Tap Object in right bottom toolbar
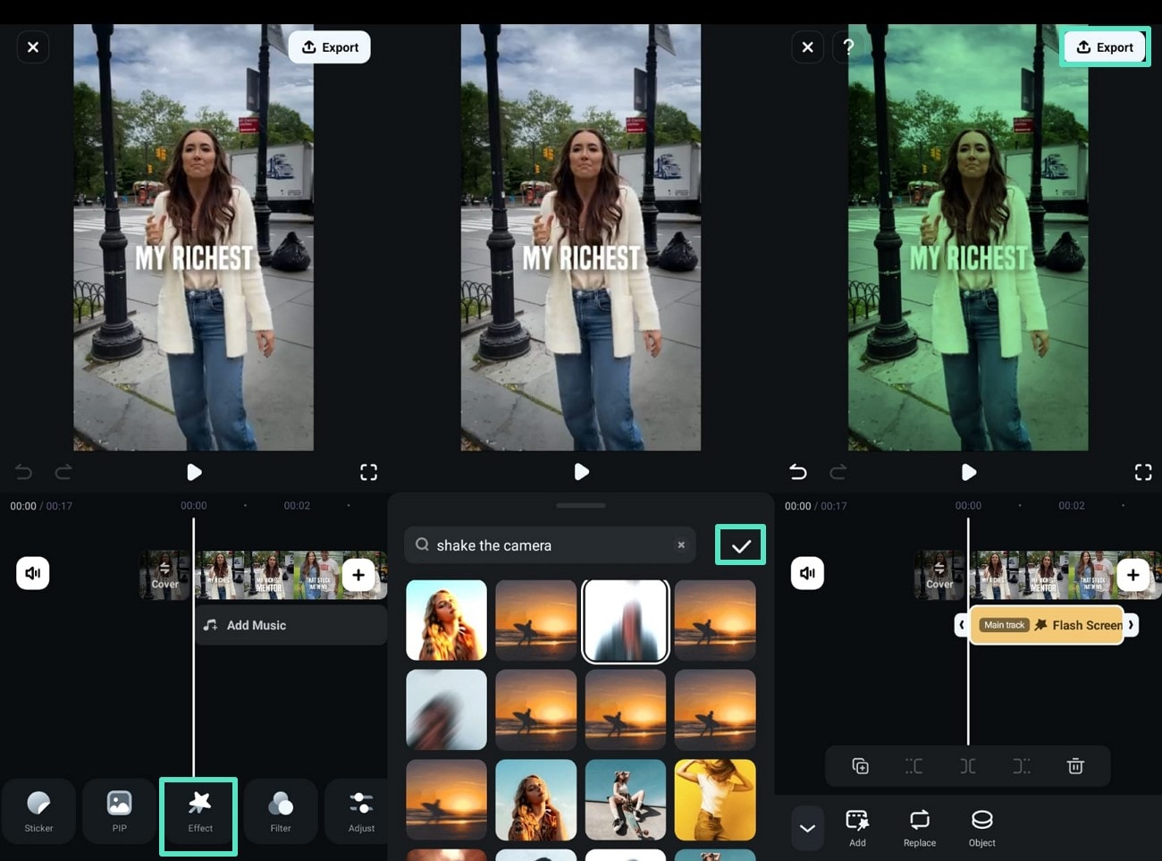This screenshot has height=861, width=1162. (x=981, y=828)
